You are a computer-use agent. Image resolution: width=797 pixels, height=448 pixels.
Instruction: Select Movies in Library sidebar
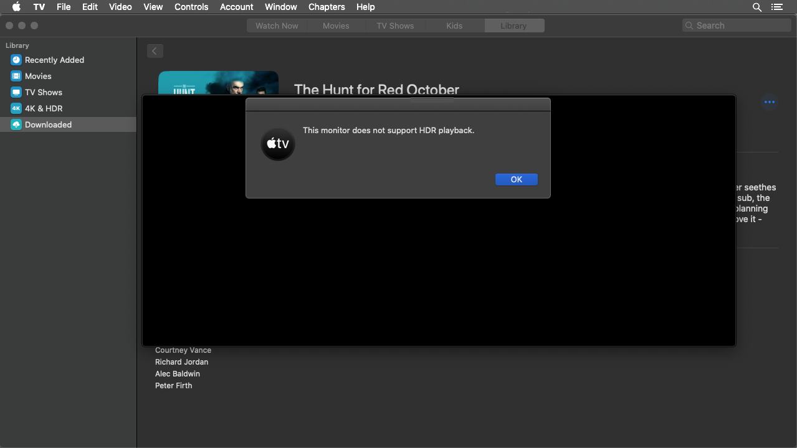pos(68,76)
